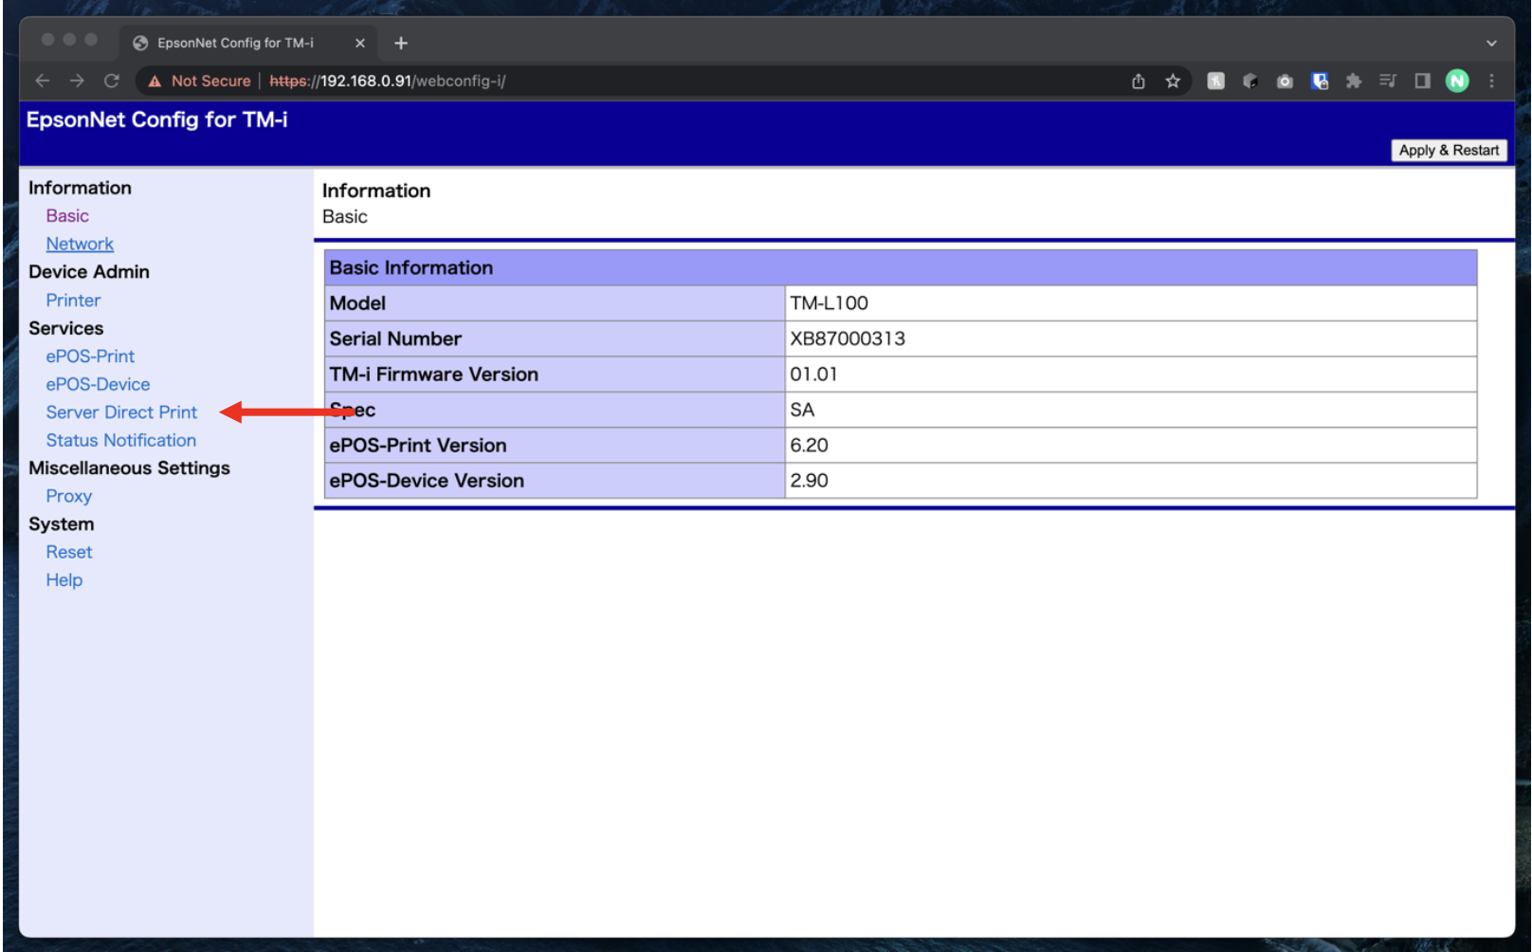Click the cube extension icon
The image size is (1532, 952).
pos(1250,82)
